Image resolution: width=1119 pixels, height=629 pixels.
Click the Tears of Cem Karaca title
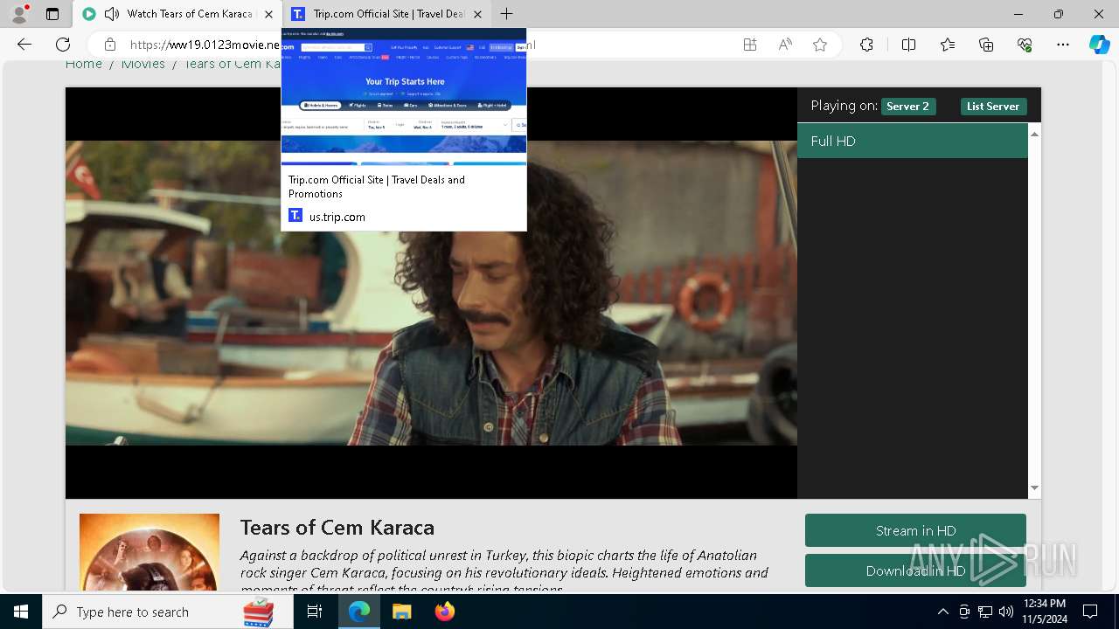tap(337, 528)
